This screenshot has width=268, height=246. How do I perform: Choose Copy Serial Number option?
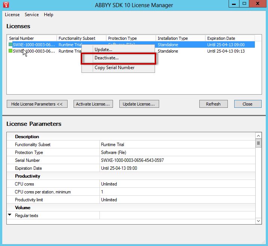click(x=114, y=68)
